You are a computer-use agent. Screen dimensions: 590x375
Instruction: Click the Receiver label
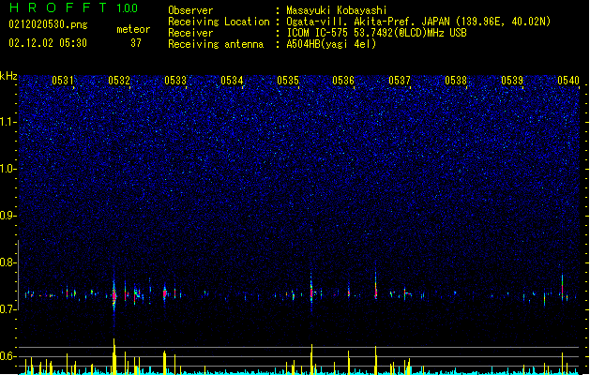coord(190,33)
